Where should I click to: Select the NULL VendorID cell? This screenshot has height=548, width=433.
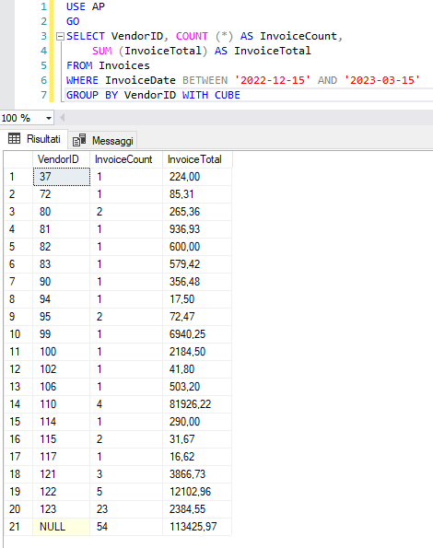click(61, 526)
